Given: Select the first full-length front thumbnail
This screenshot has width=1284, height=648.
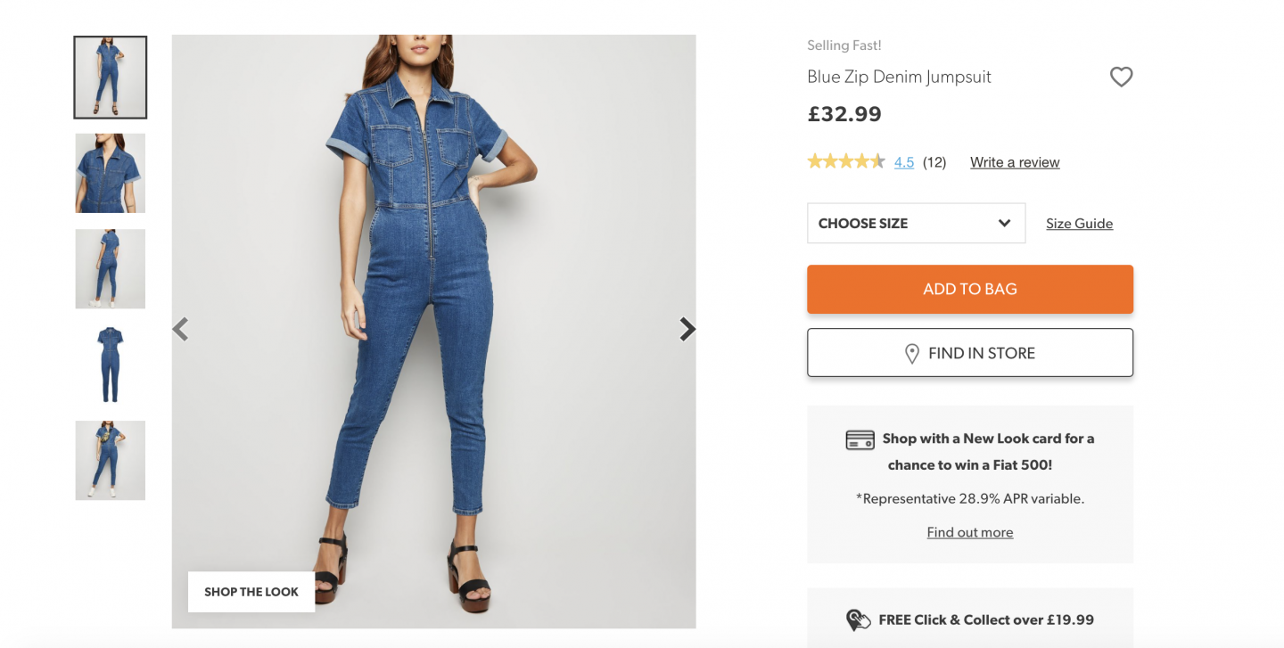Looking at the screenshot, I should click(111, 78).
